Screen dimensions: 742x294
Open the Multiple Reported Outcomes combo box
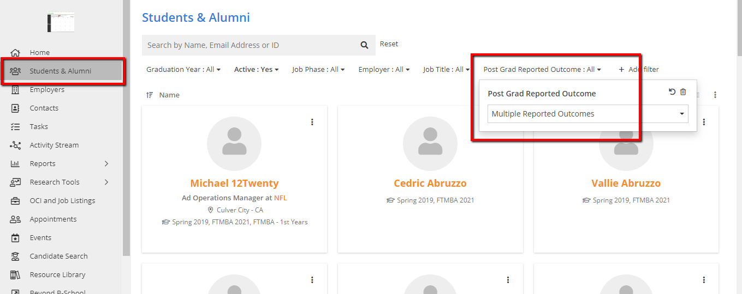[x=587, y=114]
